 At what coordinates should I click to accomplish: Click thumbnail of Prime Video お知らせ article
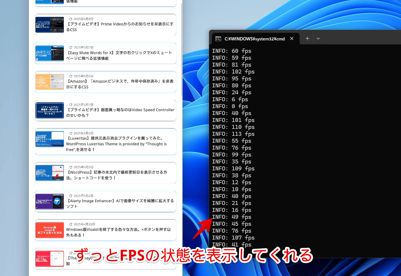tap(50, 25)
